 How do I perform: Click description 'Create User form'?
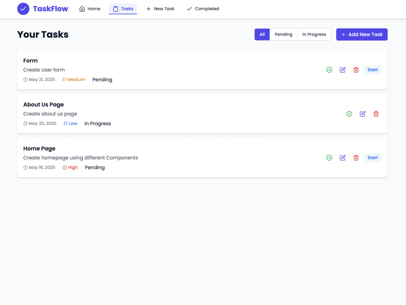click(44, 70)
